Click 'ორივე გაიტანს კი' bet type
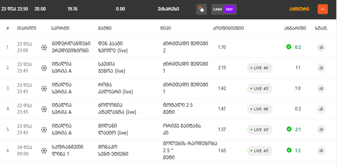 coord(182,130)
